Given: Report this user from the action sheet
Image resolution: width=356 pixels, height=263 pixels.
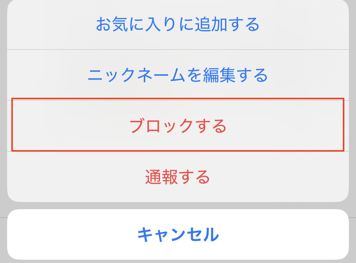Looking at the screenshot, I should click(x=178, y=177).
